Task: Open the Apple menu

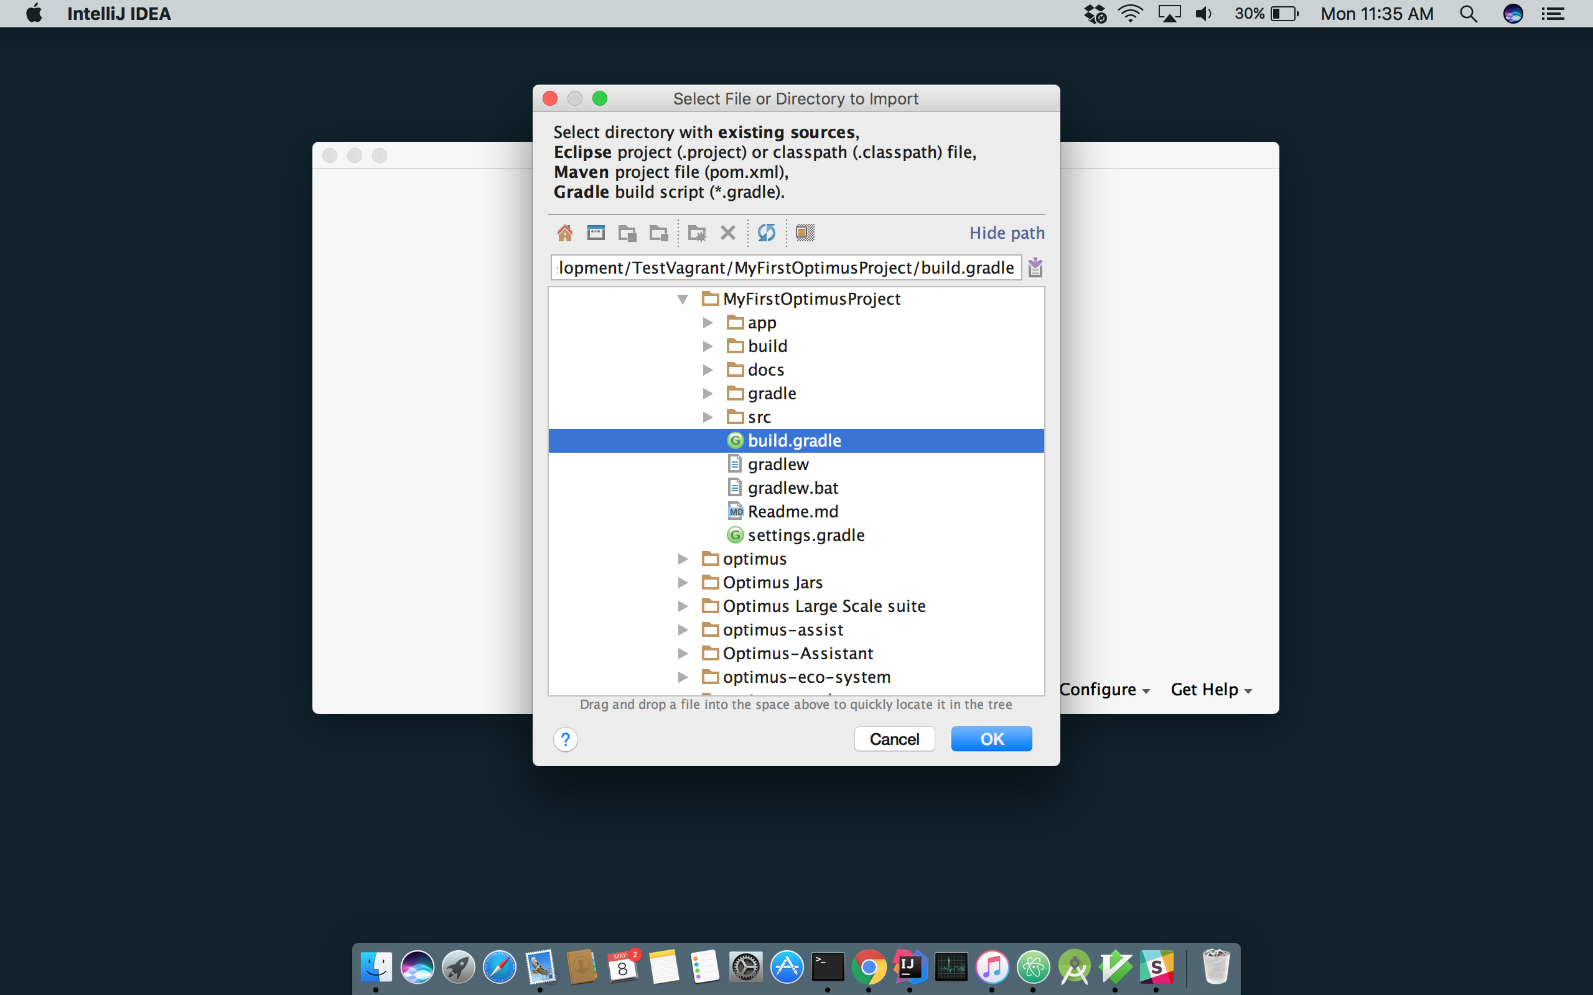Action: pos(34,13)
